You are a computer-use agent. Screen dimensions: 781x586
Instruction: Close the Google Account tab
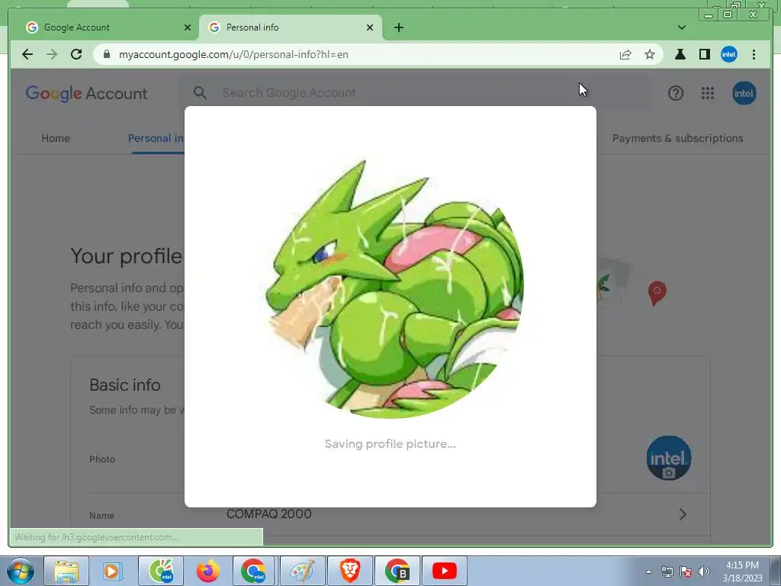coord(188,27)
